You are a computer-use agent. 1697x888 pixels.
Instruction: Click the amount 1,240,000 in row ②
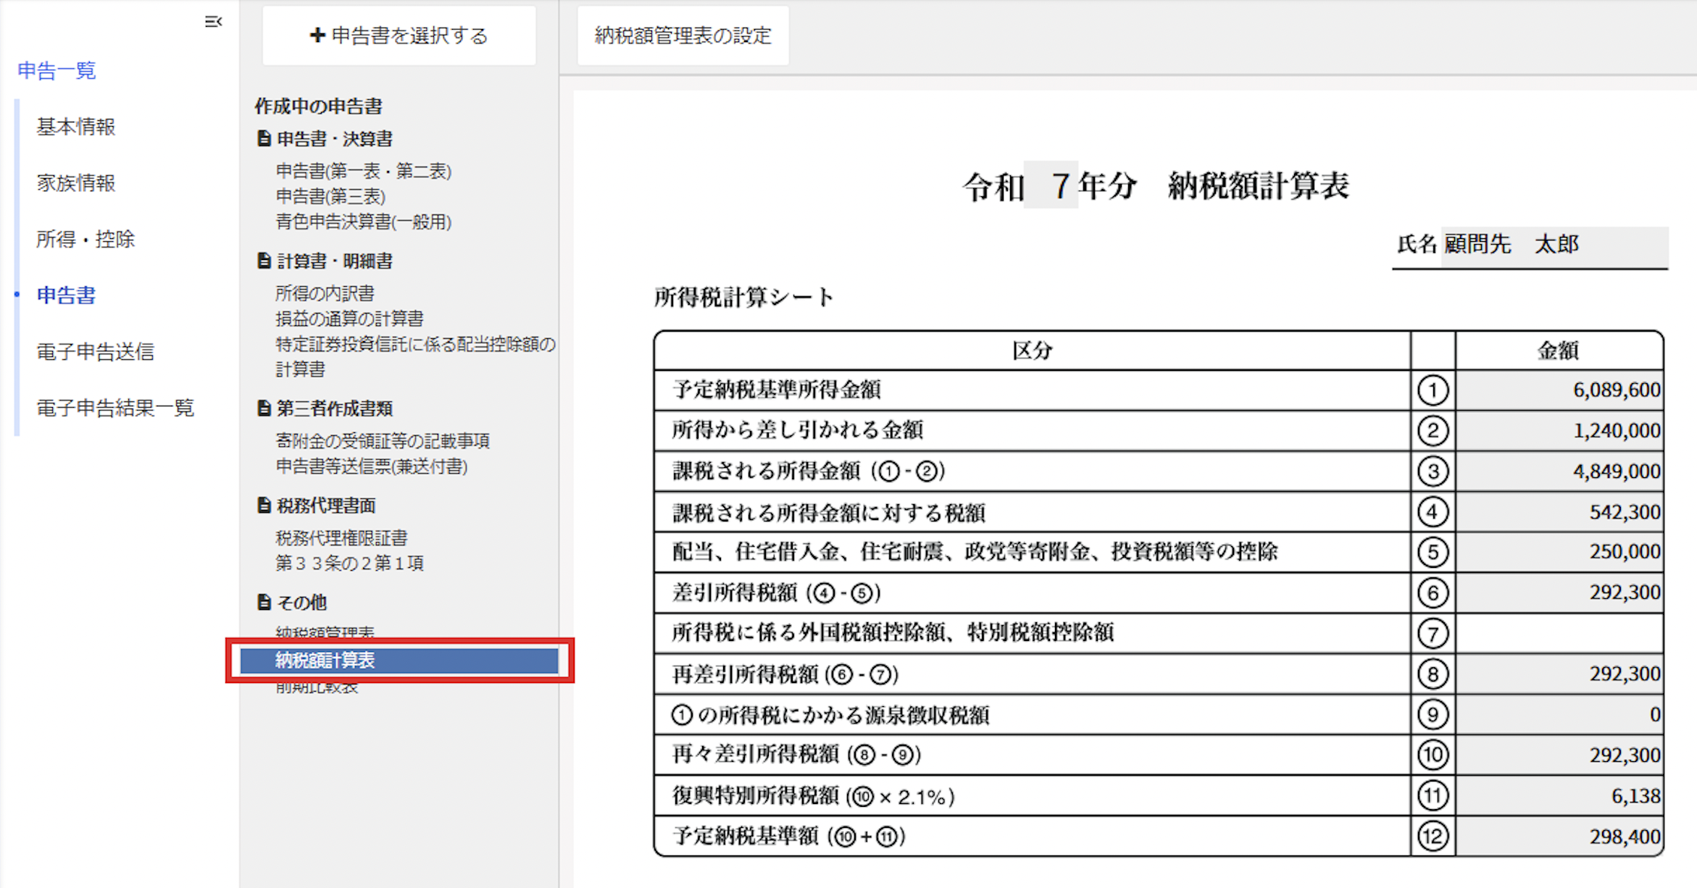(1559, 431)
